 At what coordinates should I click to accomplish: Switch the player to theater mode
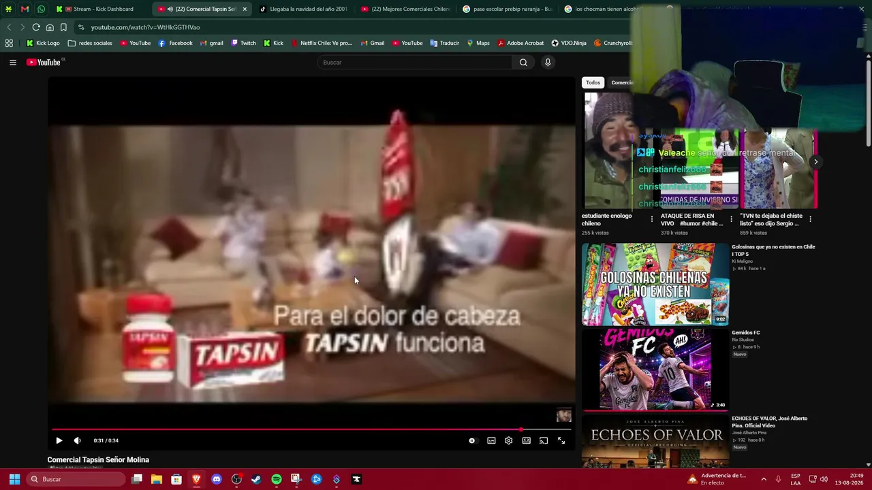[x=526, y=440]
